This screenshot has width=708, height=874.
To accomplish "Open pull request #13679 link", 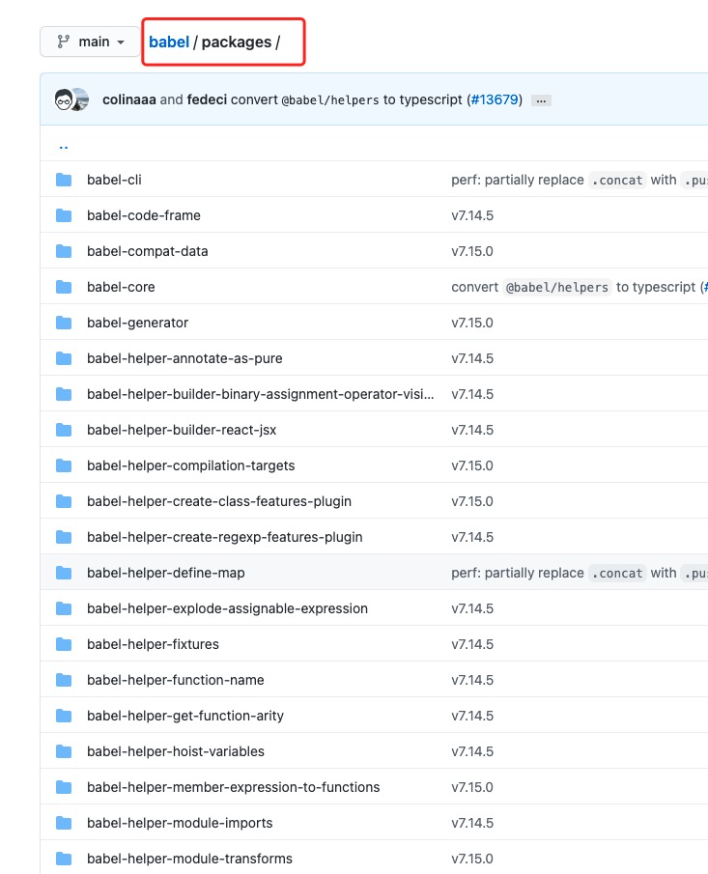I will 495,99.
